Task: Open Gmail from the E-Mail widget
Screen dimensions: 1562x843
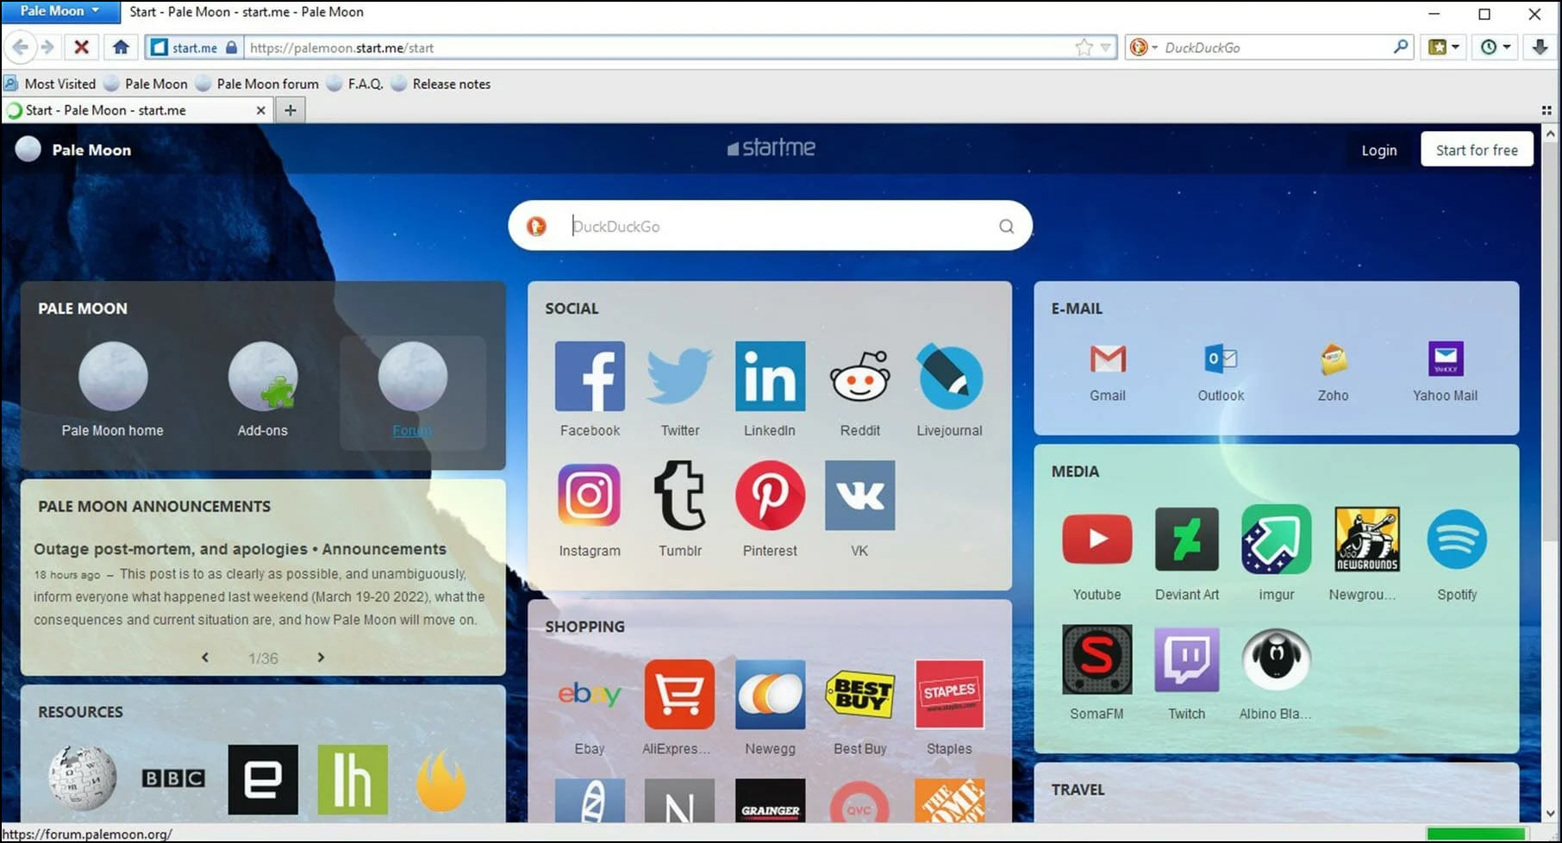Action: [1107, 359]
